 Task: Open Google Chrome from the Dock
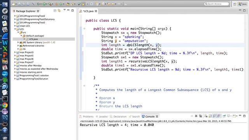5,105
